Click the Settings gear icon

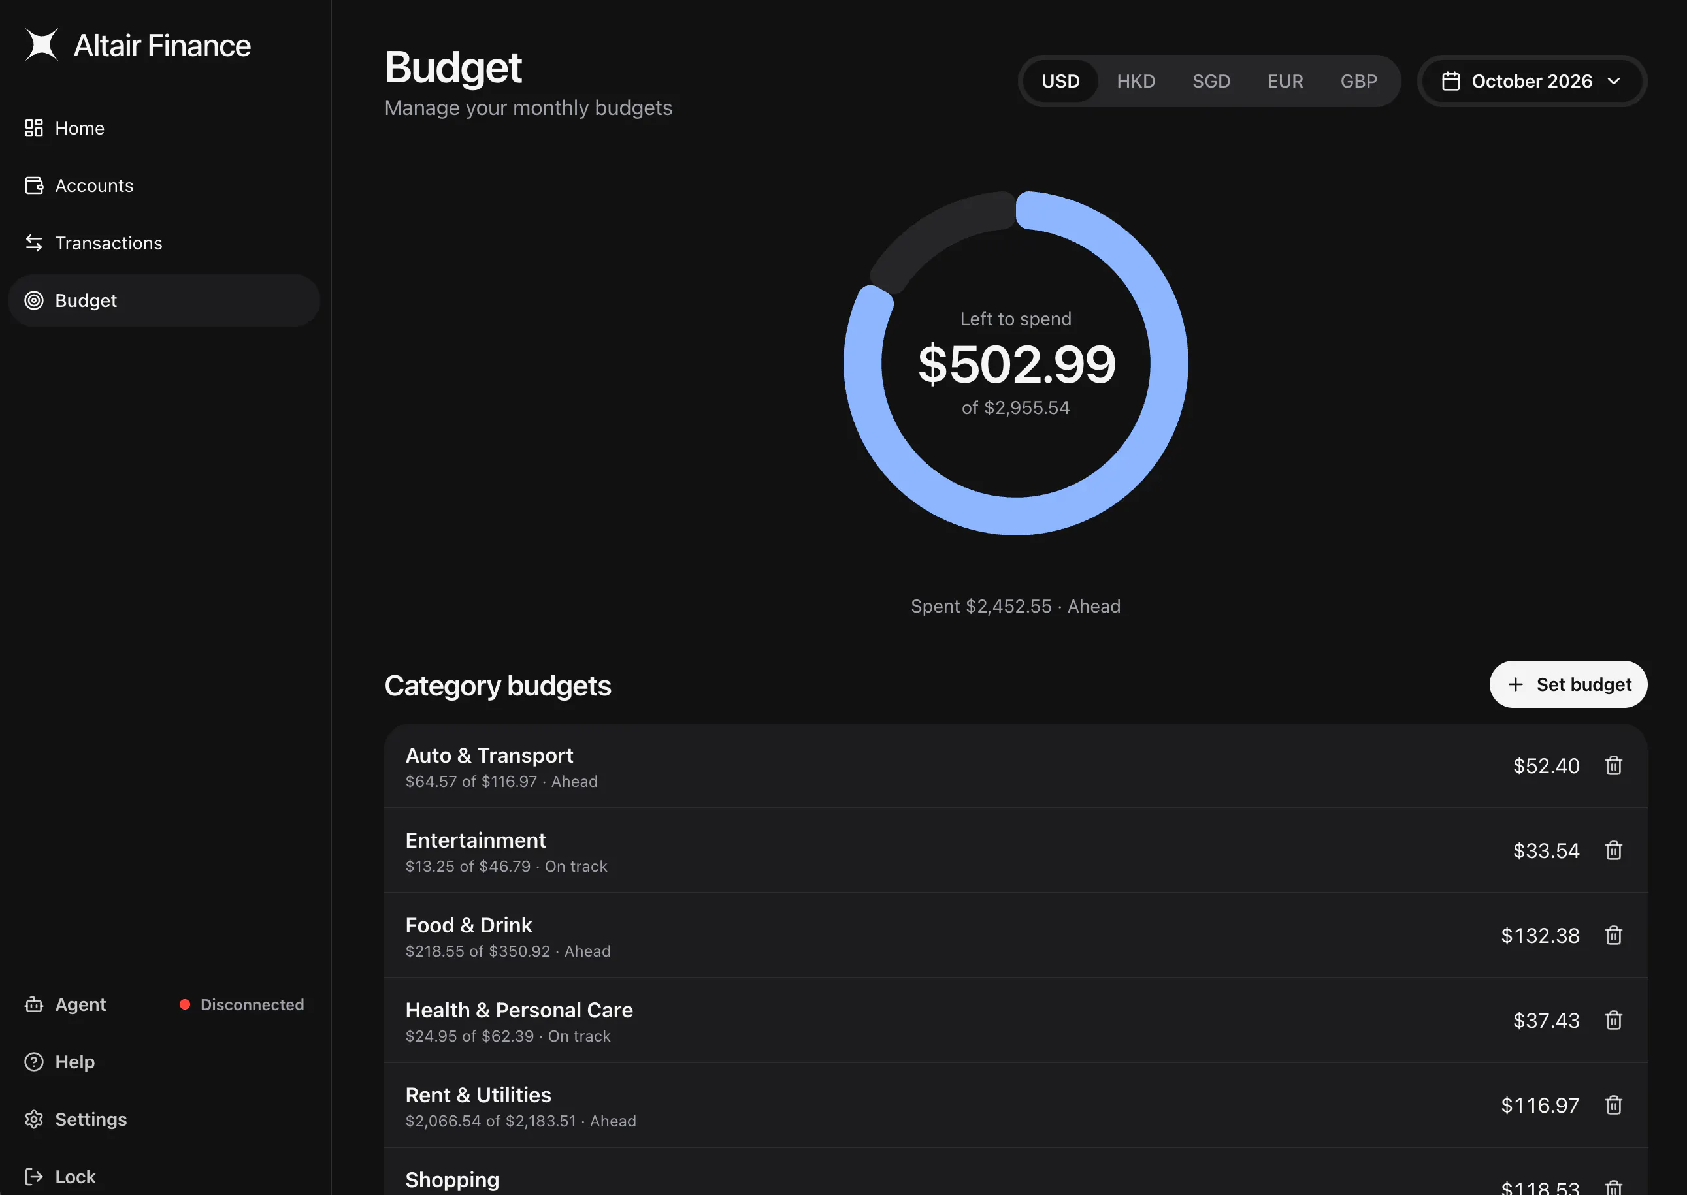[34, 1119]
